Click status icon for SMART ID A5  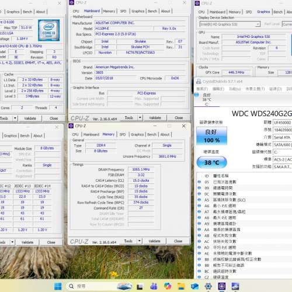pos(199,200)
